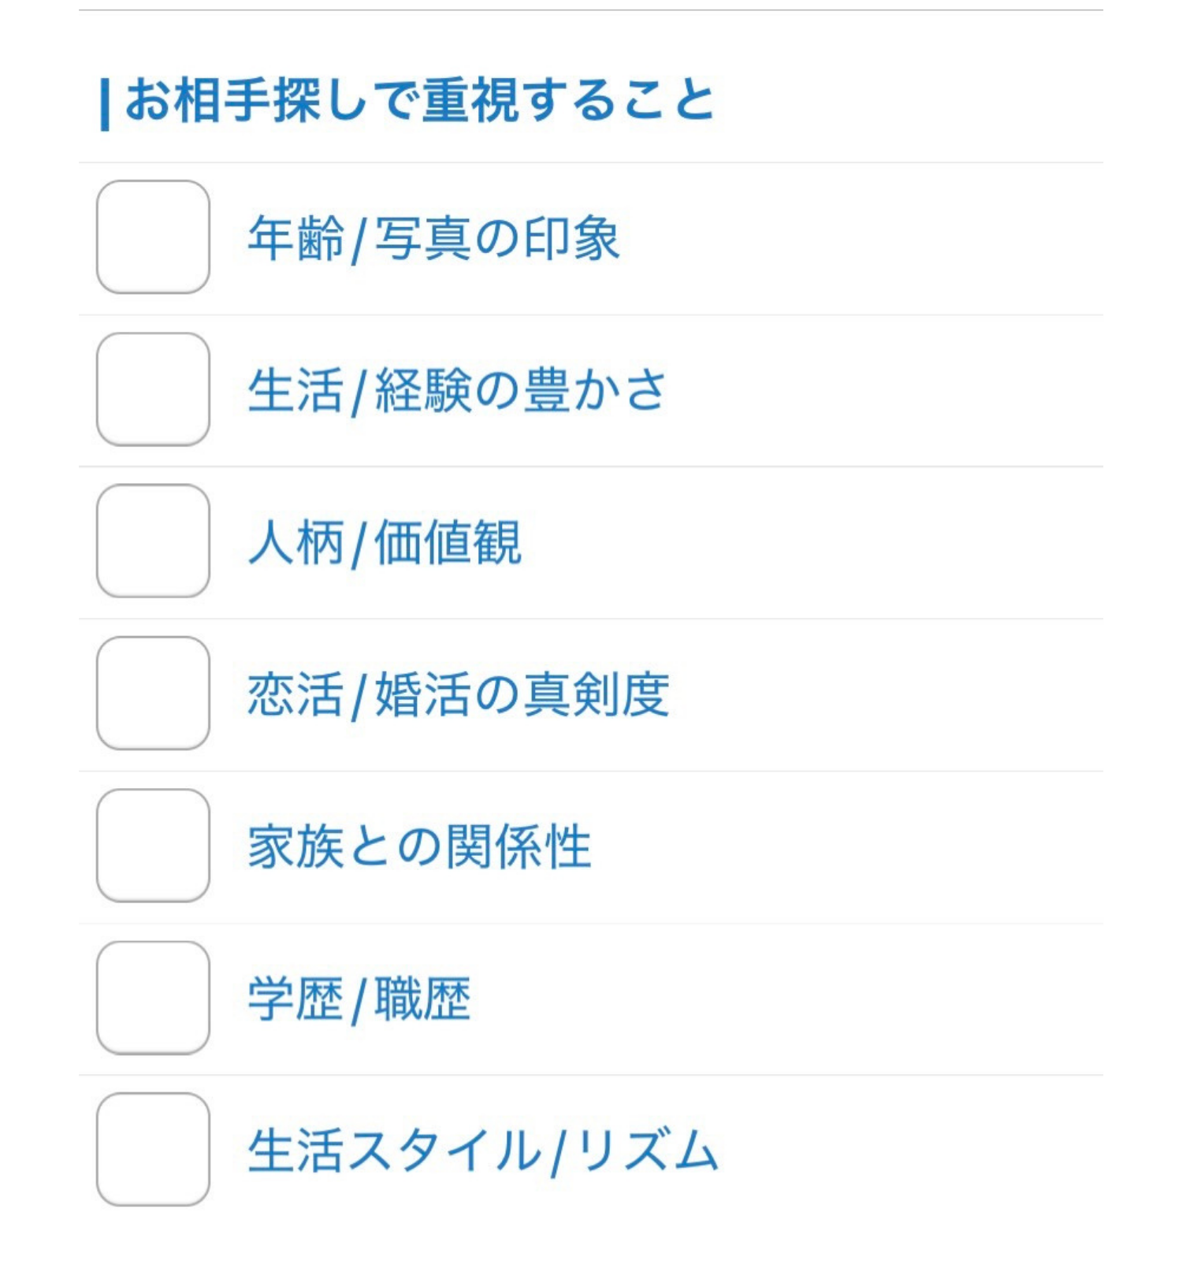Check the 学歴/職歴 checkbox
The width and height of the screenshot is (1182, 1261).
click(154, 995)
